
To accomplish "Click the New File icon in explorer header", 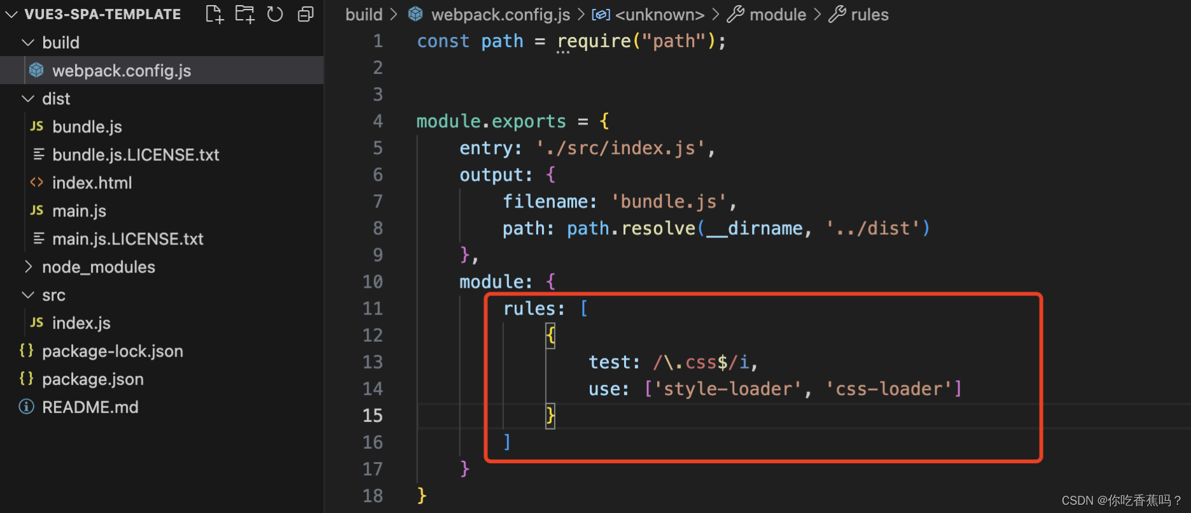I will [214, 14].
